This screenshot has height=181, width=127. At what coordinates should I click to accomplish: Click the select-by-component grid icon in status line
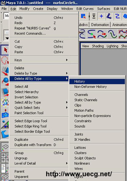(x=83, y=16)
